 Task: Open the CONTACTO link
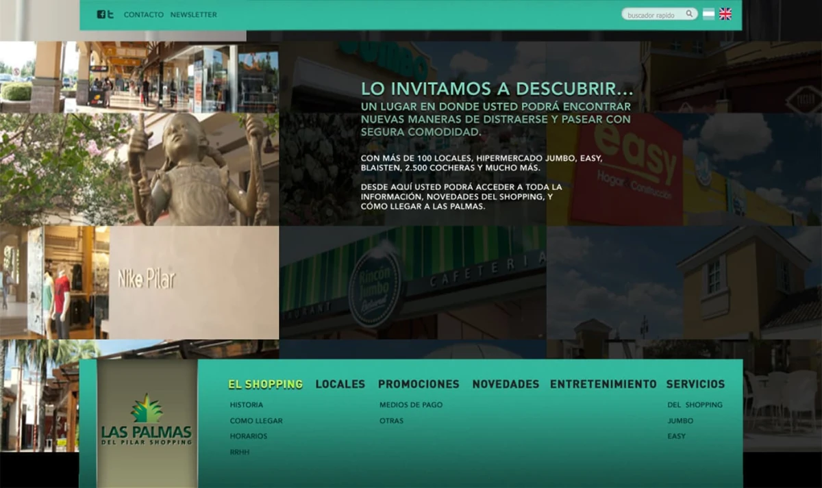click(x=144, y=14)
